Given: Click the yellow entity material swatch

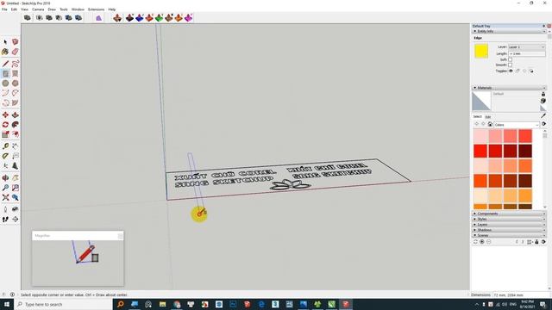Looking at the screenshot, I should (x=481, y=51).
